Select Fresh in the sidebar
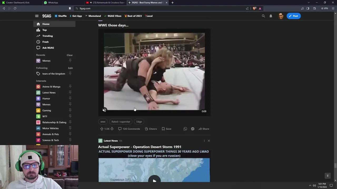The height and width of the screenshot is (189, 337). pyautogui.click(x=54, y=42)
